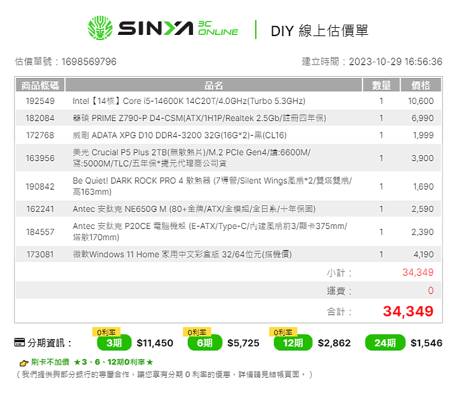The width and height of the screenshot is (457, 393).
Task: Click product code 163956
Action: tap(40, 158)
